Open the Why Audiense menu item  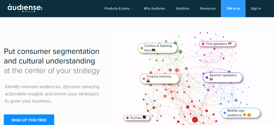tap(154, 8)
